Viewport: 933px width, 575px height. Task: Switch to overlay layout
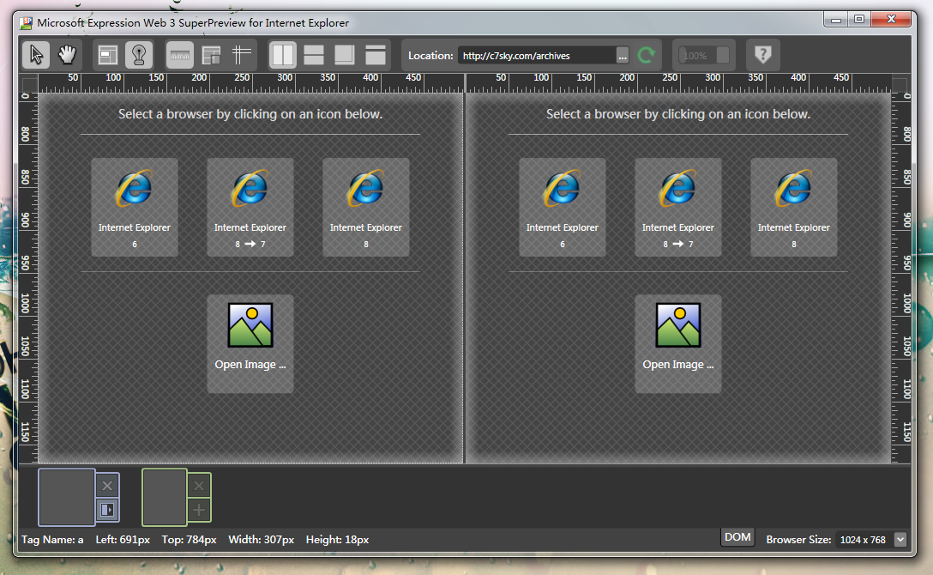point(345,55)
